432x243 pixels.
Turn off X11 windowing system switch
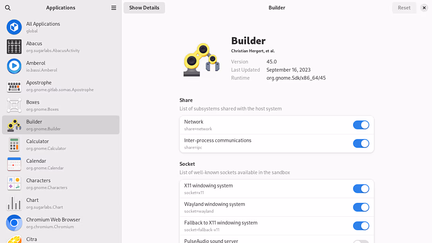[361, 189]
